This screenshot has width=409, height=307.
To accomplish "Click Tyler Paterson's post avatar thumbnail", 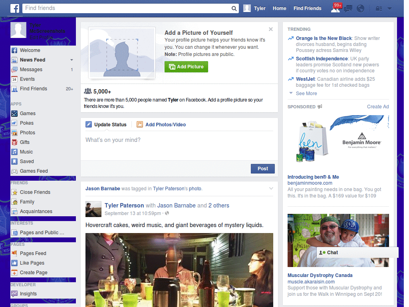I will 93,209.
